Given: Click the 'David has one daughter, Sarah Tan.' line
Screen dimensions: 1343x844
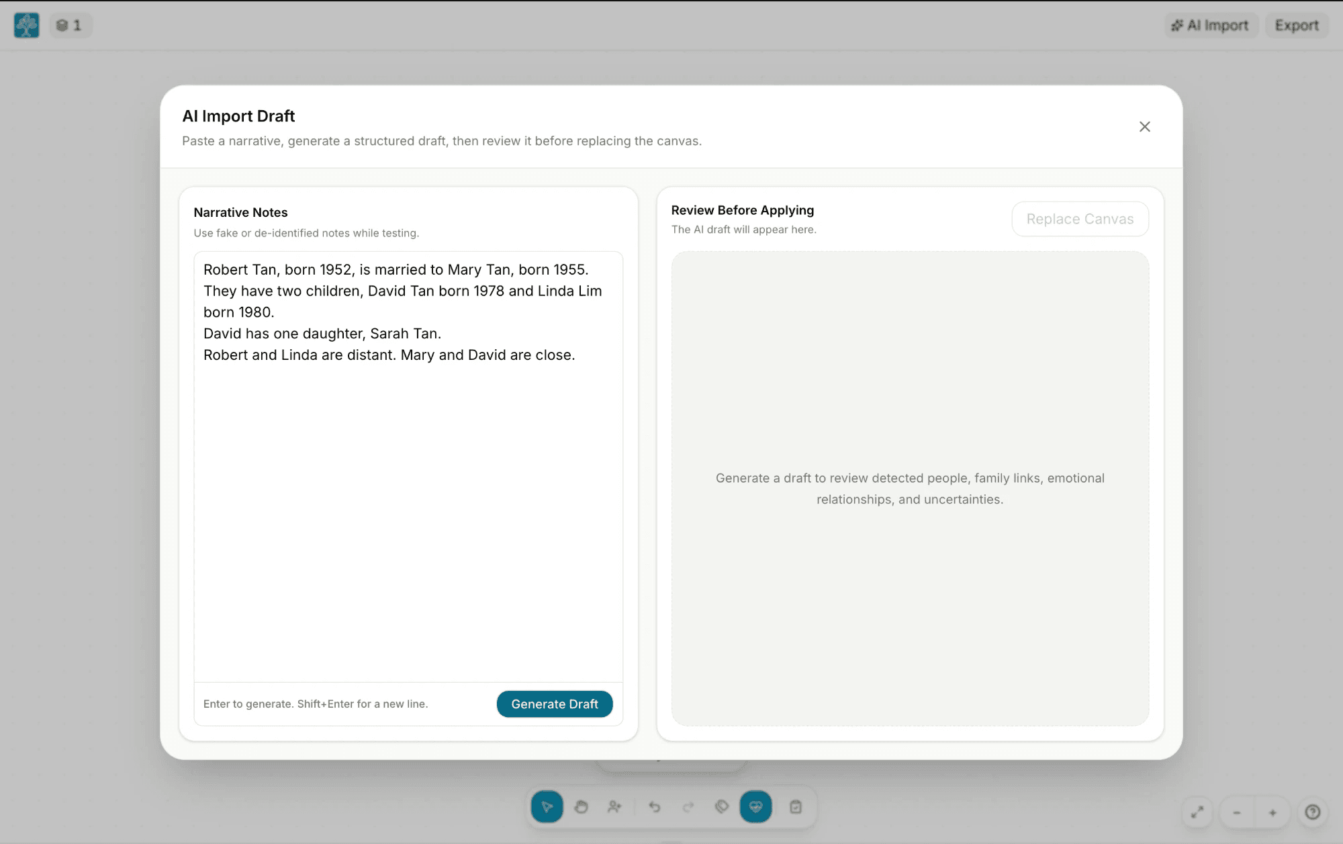Looking at the screenshot, I should [x=322, y=334].
